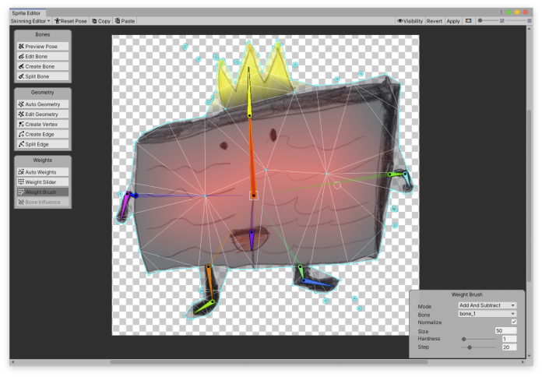The width and height of the screenshot is (542, 377).
Task: Click the Auto Weights button
Action: [x=43, y=171]
